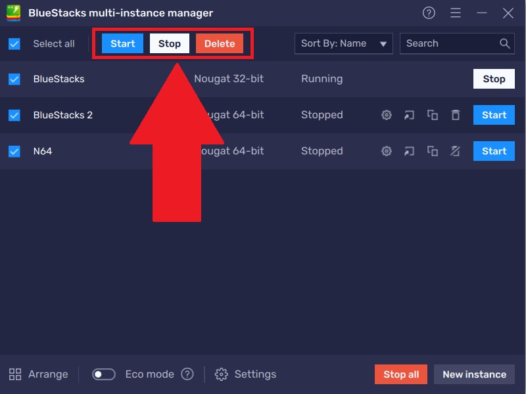Viewport: 526px width, 394px height.
Task: Clone the N64 instance
Action: (x=433, y=151)
